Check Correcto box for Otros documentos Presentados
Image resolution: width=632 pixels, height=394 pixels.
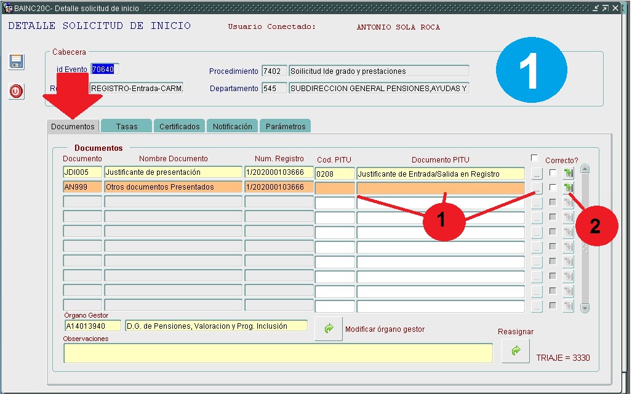click(x=553, y=188)
